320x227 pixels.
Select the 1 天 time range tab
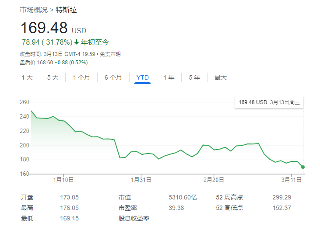click(27, 78)
